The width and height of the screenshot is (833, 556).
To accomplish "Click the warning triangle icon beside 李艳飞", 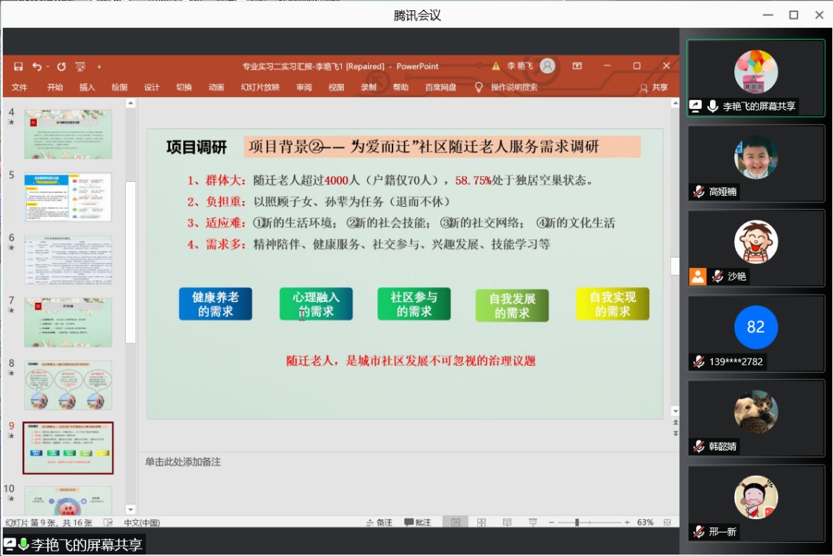I will click(x=496, y=66).
